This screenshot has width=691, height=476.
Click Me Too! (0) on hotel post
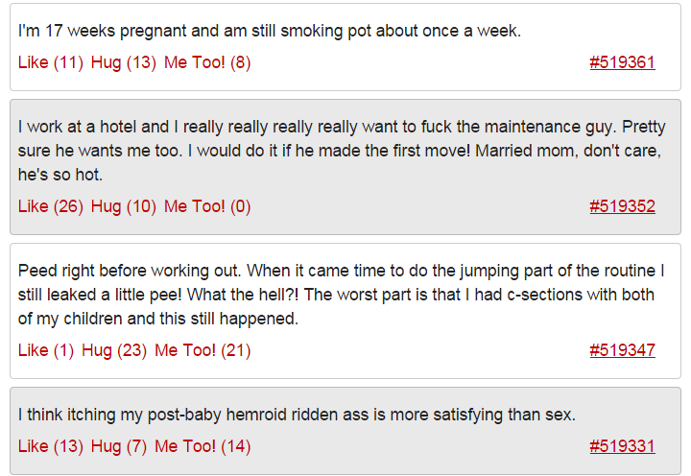[x=207, y=206]
